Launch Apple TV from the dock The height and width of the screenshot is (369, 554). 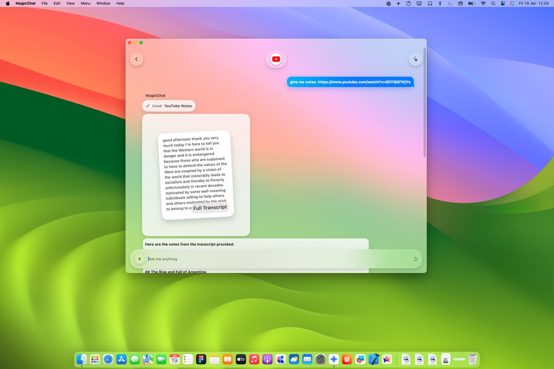[241, 359]
